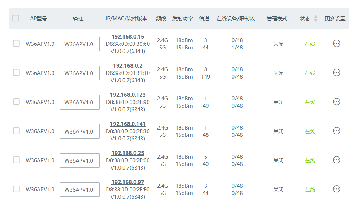Screen dimensions: 358x203
Task: Click 在线 status of 192.168.0.25 row
Action: [x=310, y=160]
